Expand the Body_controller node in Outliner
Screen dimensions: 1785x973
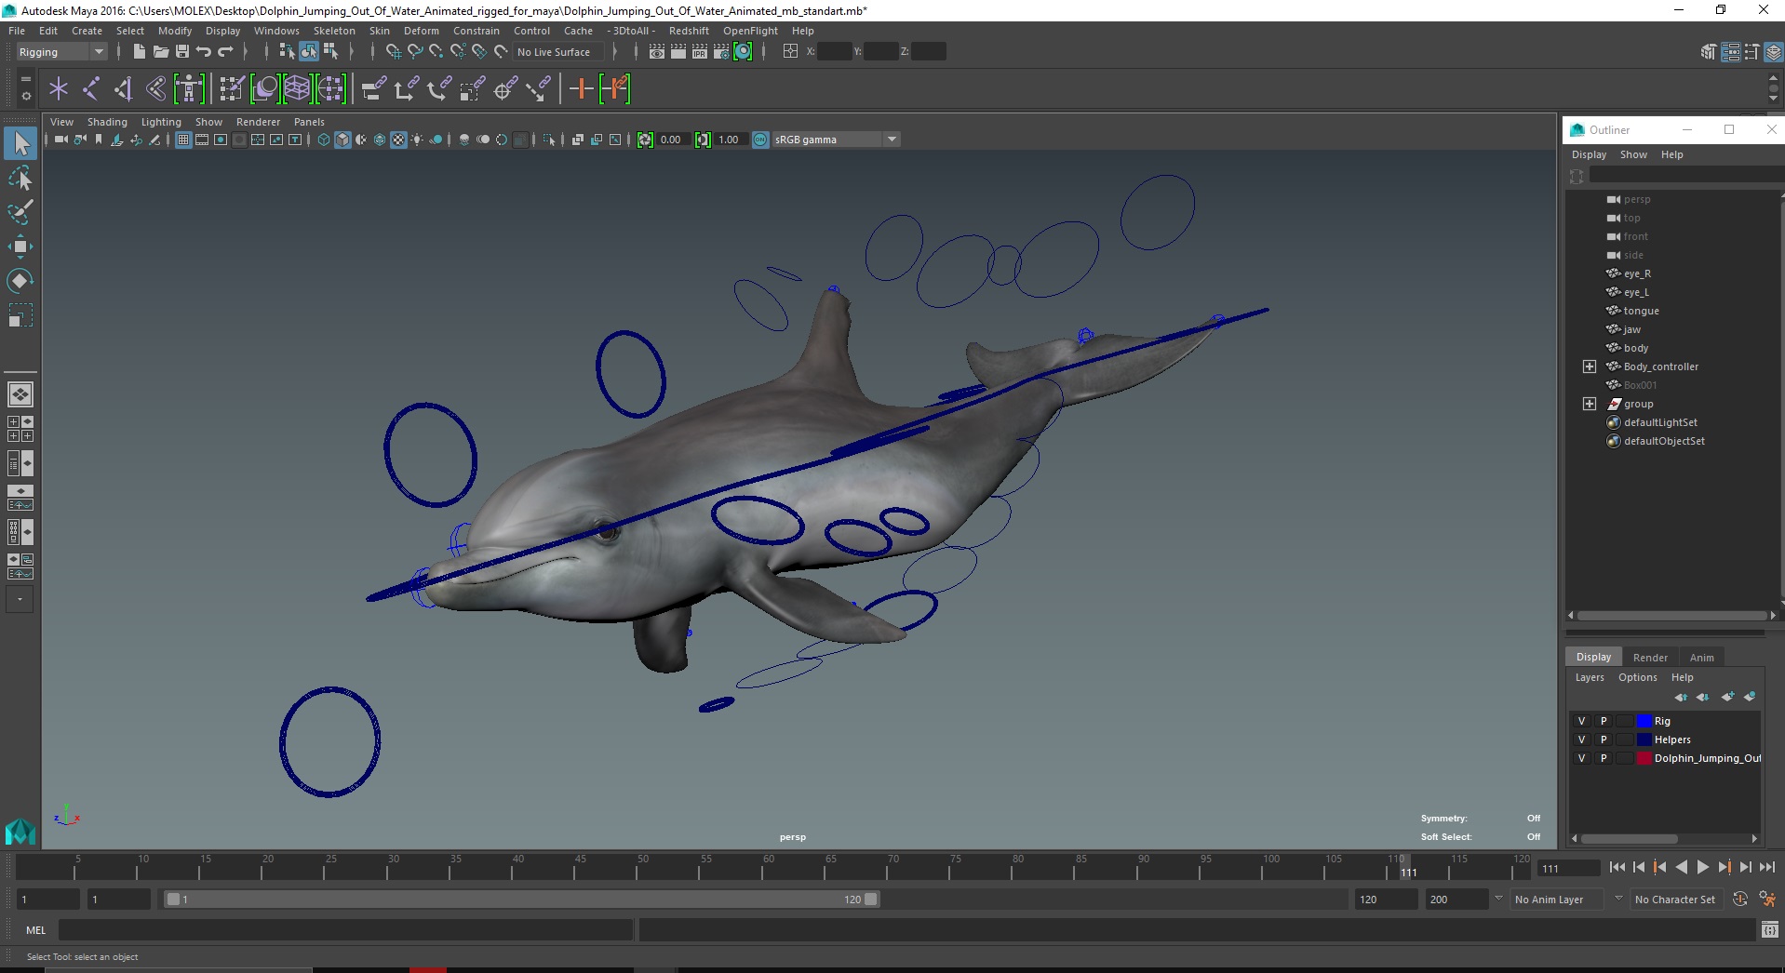coord(1590,367)
